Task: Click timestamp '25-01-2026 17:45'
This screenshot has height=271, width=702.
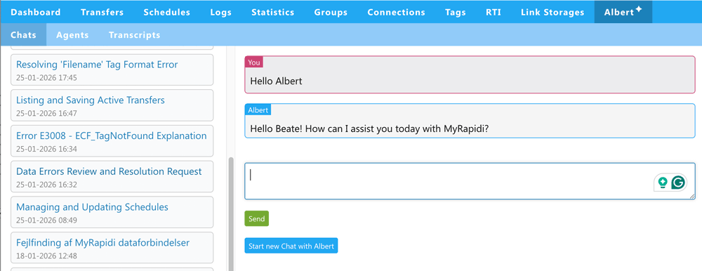Action: (x=46, y=77)
